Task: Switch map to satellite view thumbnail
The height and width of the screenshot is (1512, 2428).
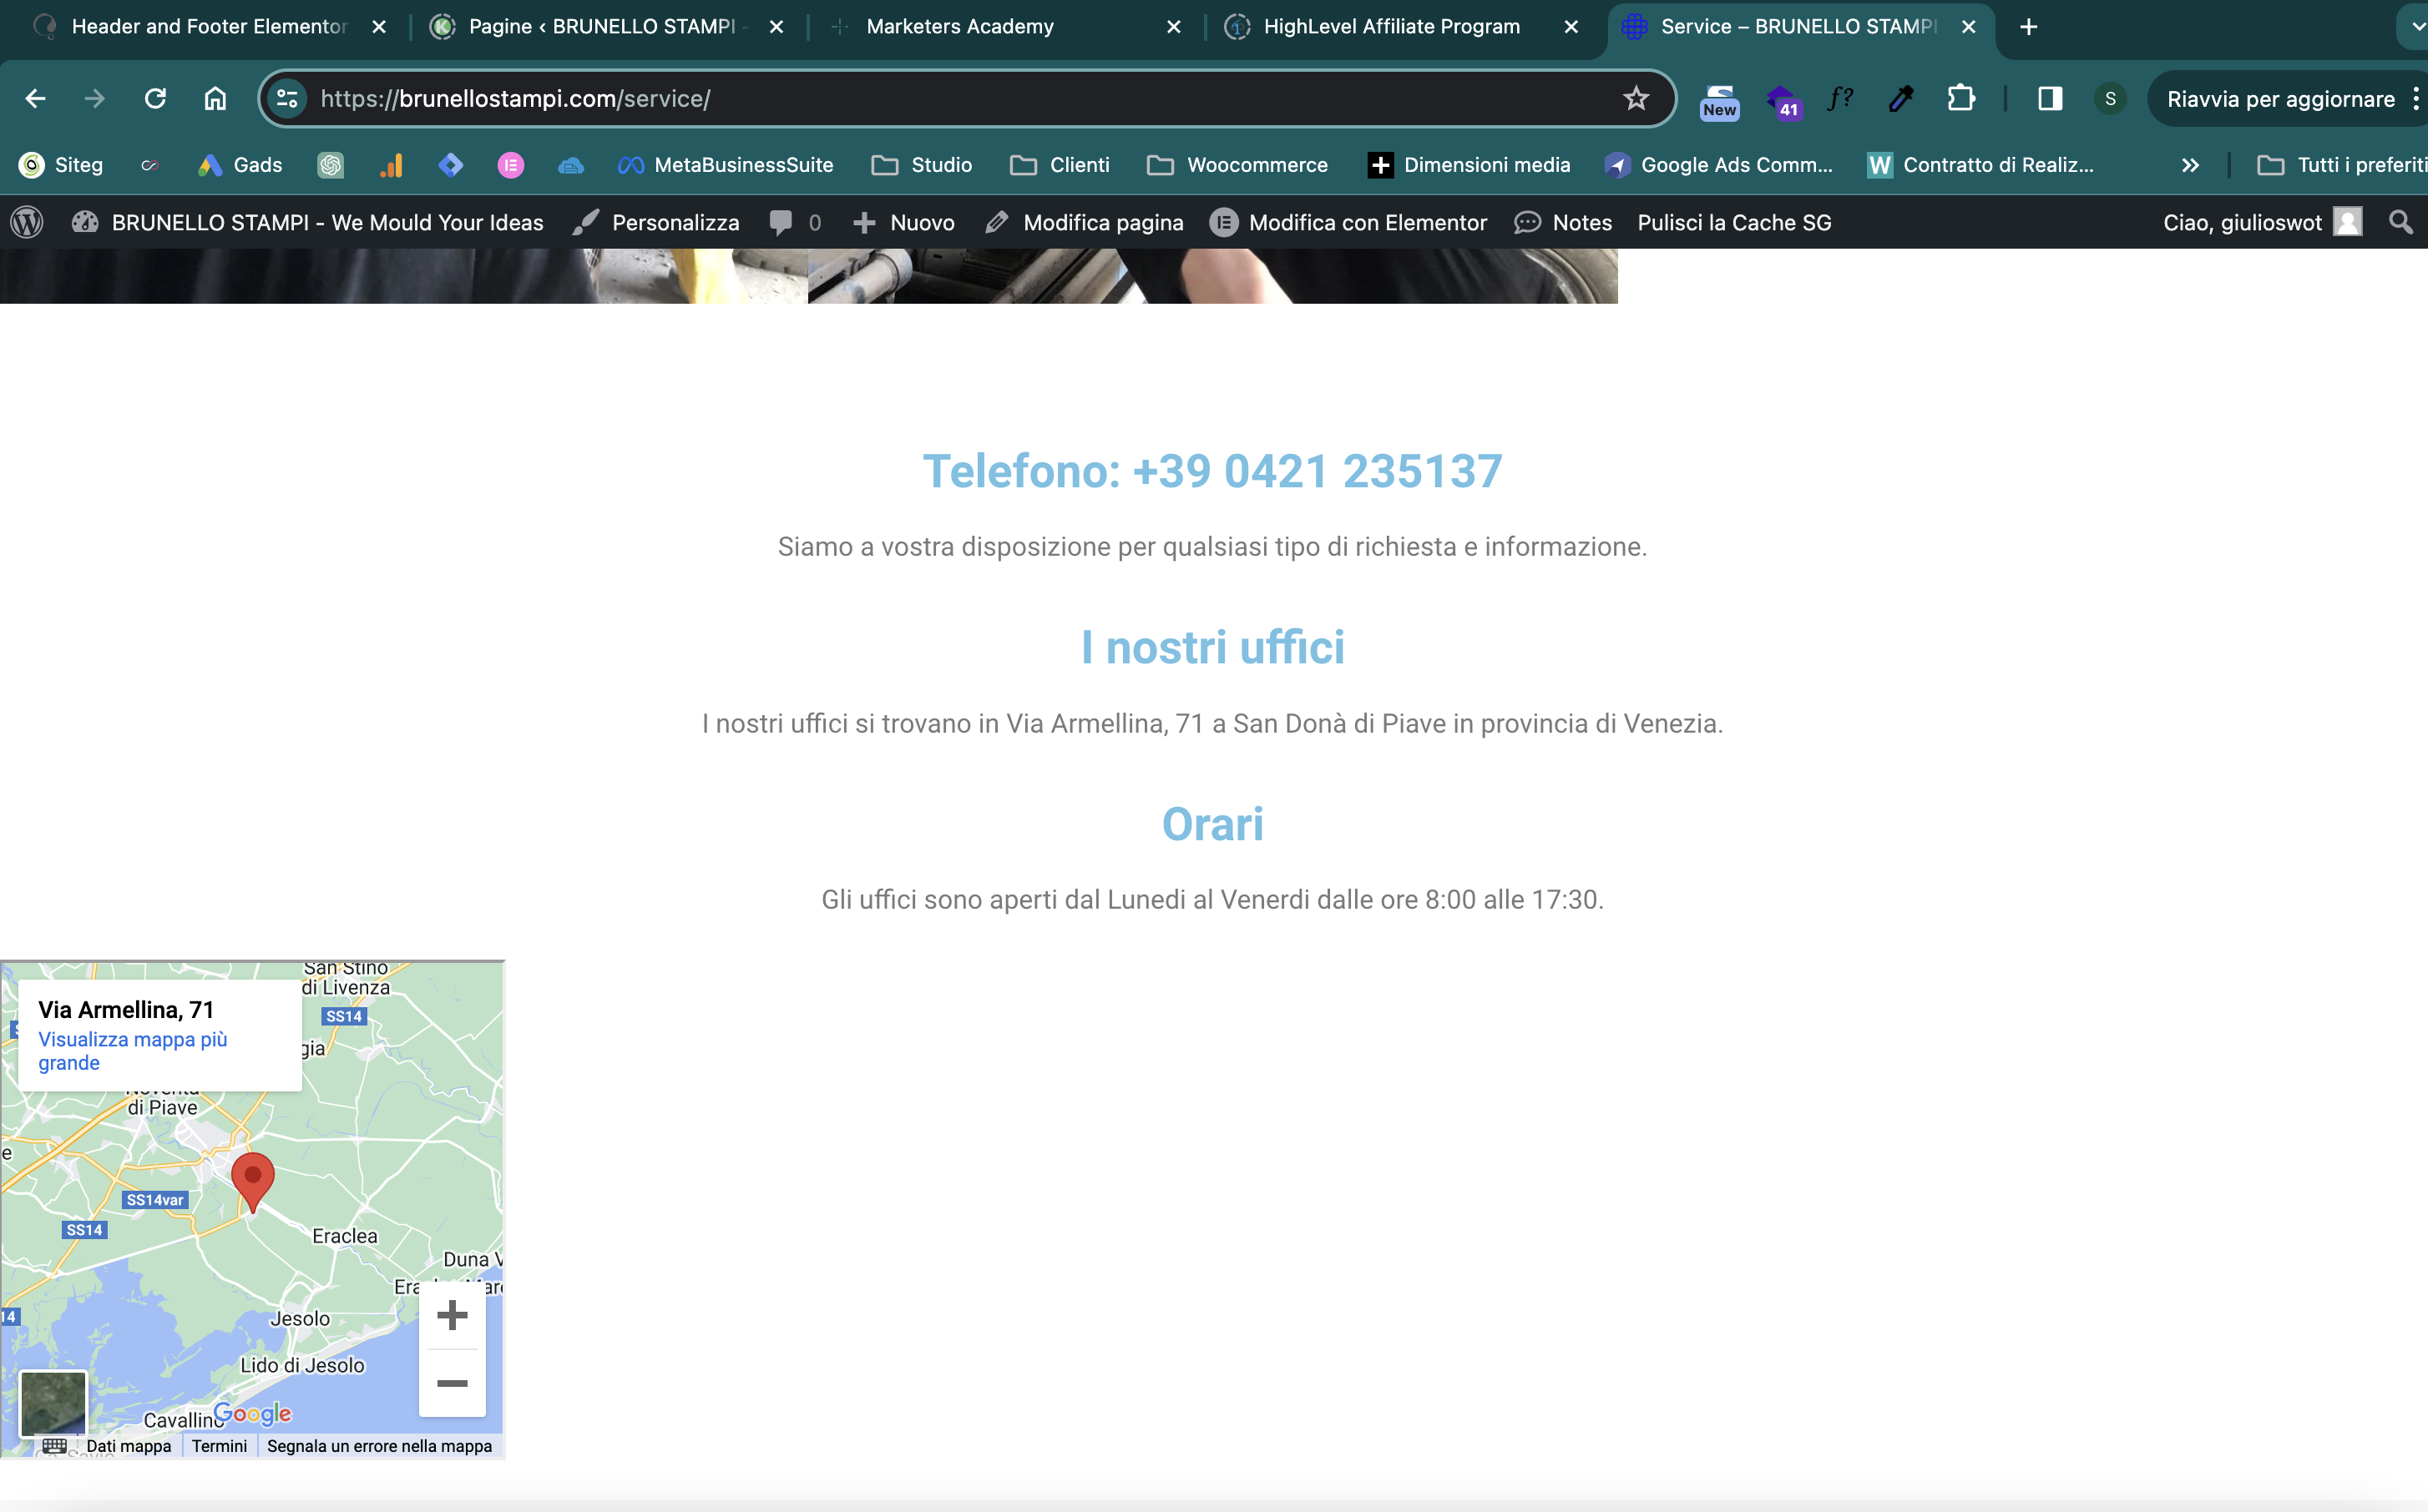Action: click(x=54, y=1402)
